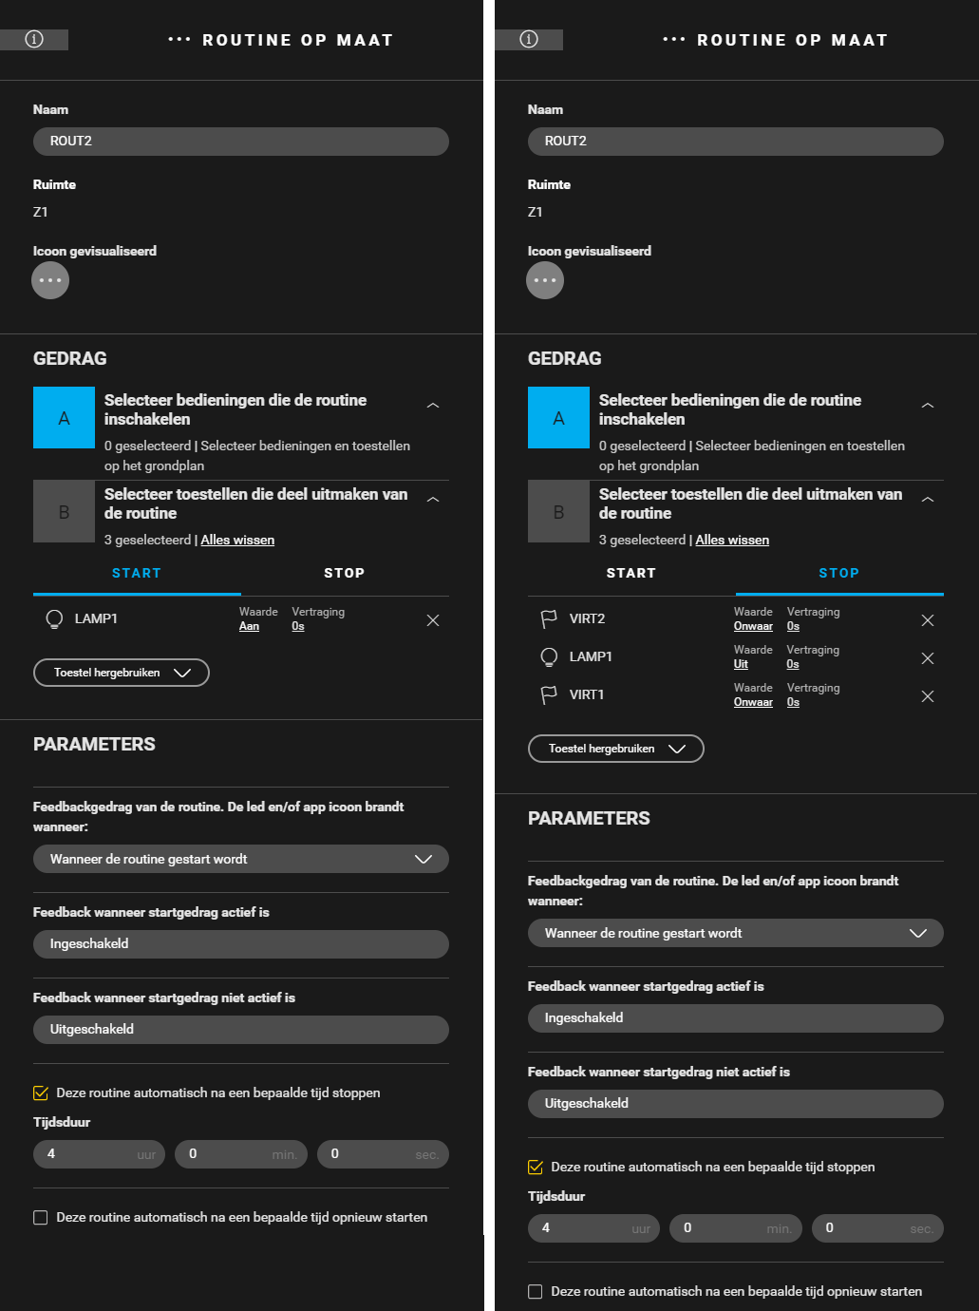Click the flag icon next to VIRT1

pyautogui.click(x=549, y=695)
